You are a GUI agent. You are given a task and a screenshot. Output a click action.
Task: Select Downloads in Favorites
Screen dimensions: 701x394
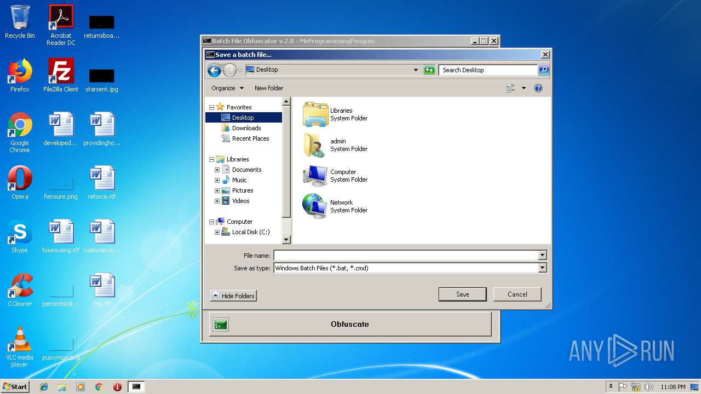(x=246, y=128)
